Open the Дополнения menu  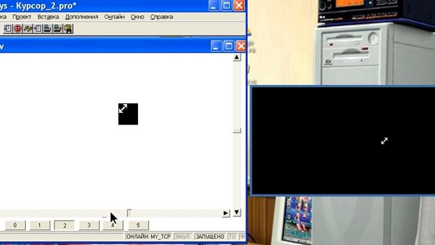click(x=82, y=16)
